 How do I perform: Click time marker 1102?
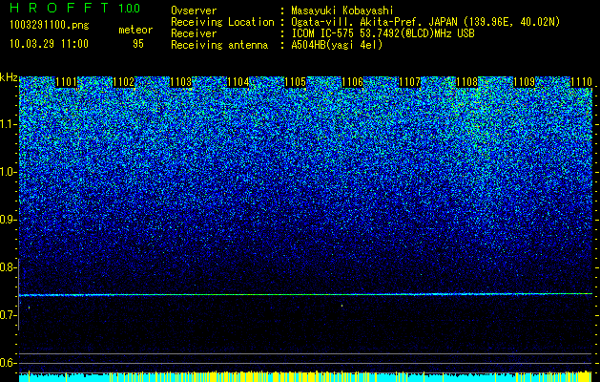(x=124, y=82)
